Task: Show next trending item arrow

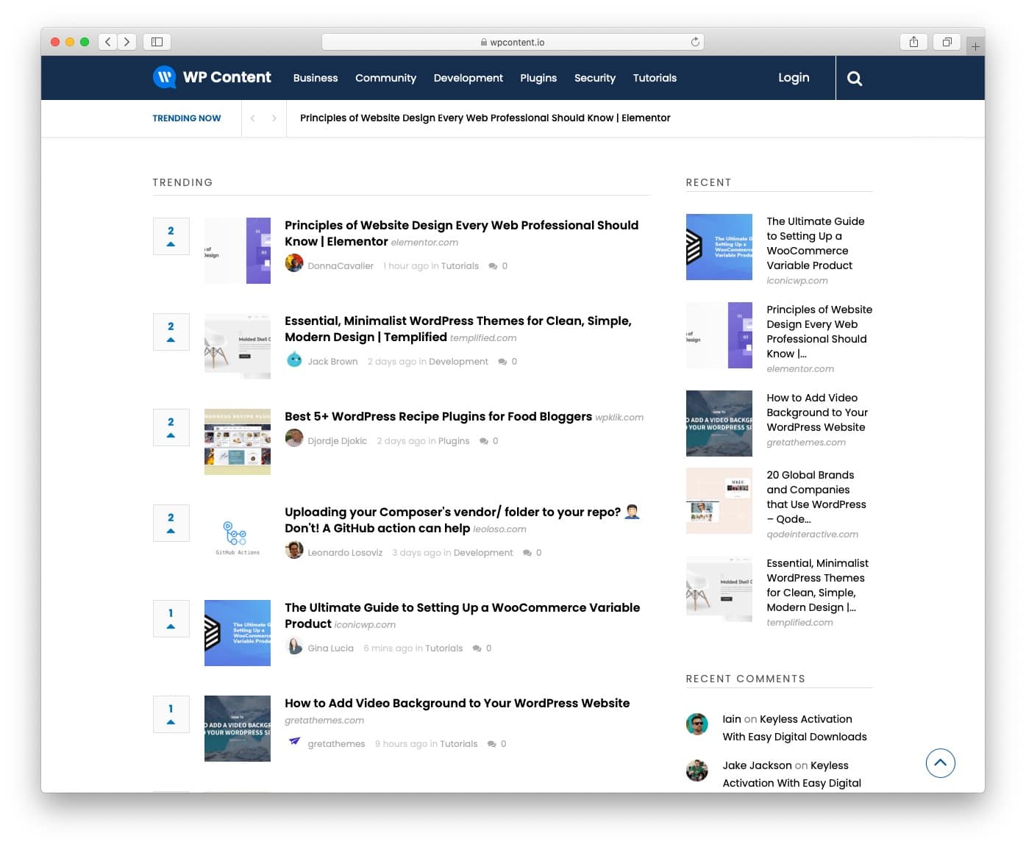Action: [274, 118]
